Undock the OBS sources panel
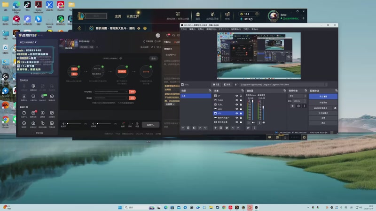Image resolution: width=376 pixels, height=211 pixels. (x=243, y=90)
